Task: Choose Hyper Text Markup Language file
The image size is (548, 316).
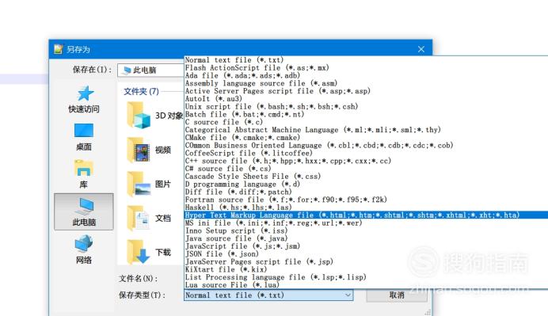Action: point(366,215)
